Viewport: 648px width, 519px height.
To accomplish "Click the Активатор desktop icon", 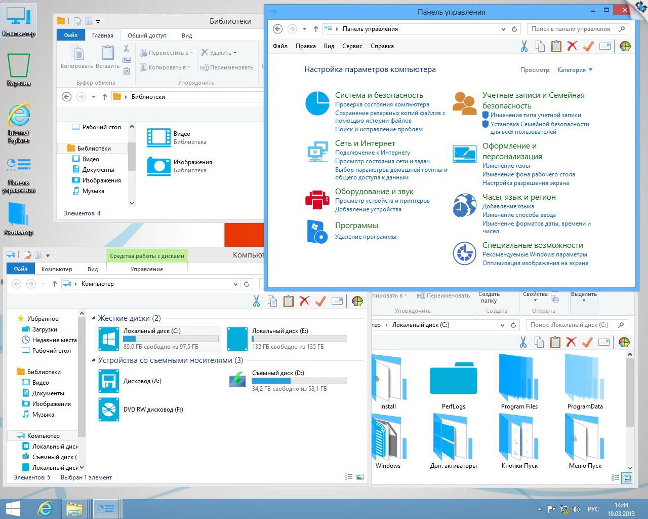I will pos(19,214).
